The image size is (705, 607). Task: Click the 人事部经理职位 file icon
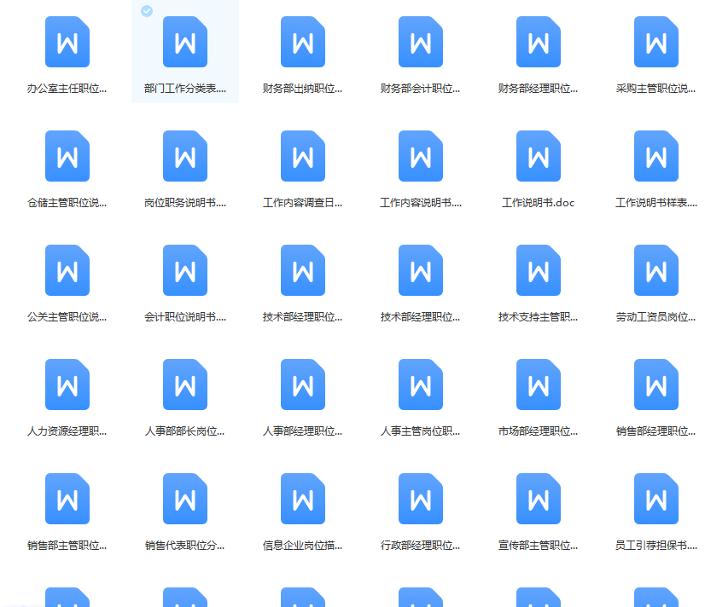(303, 384)
